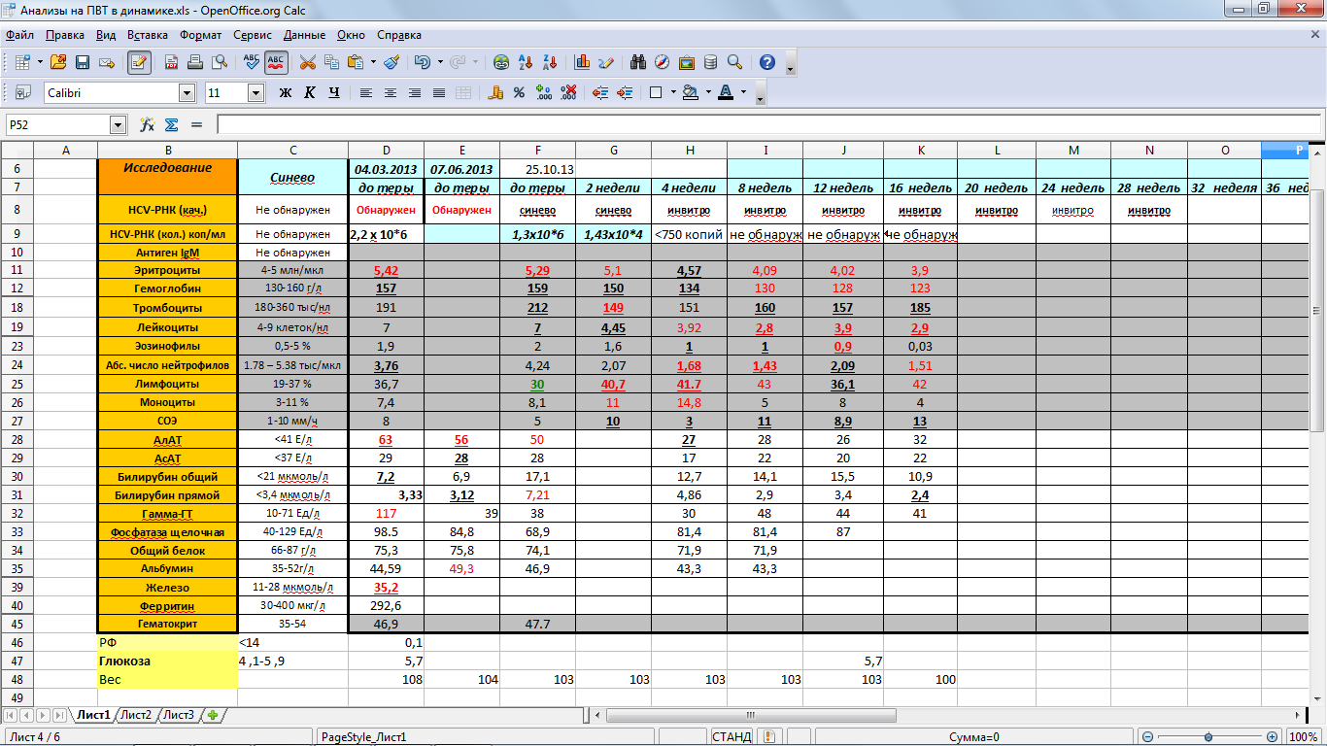The width and height of the screenshot is (1327, 746).
Task: Apply percent number format
Action: [520, 93]
